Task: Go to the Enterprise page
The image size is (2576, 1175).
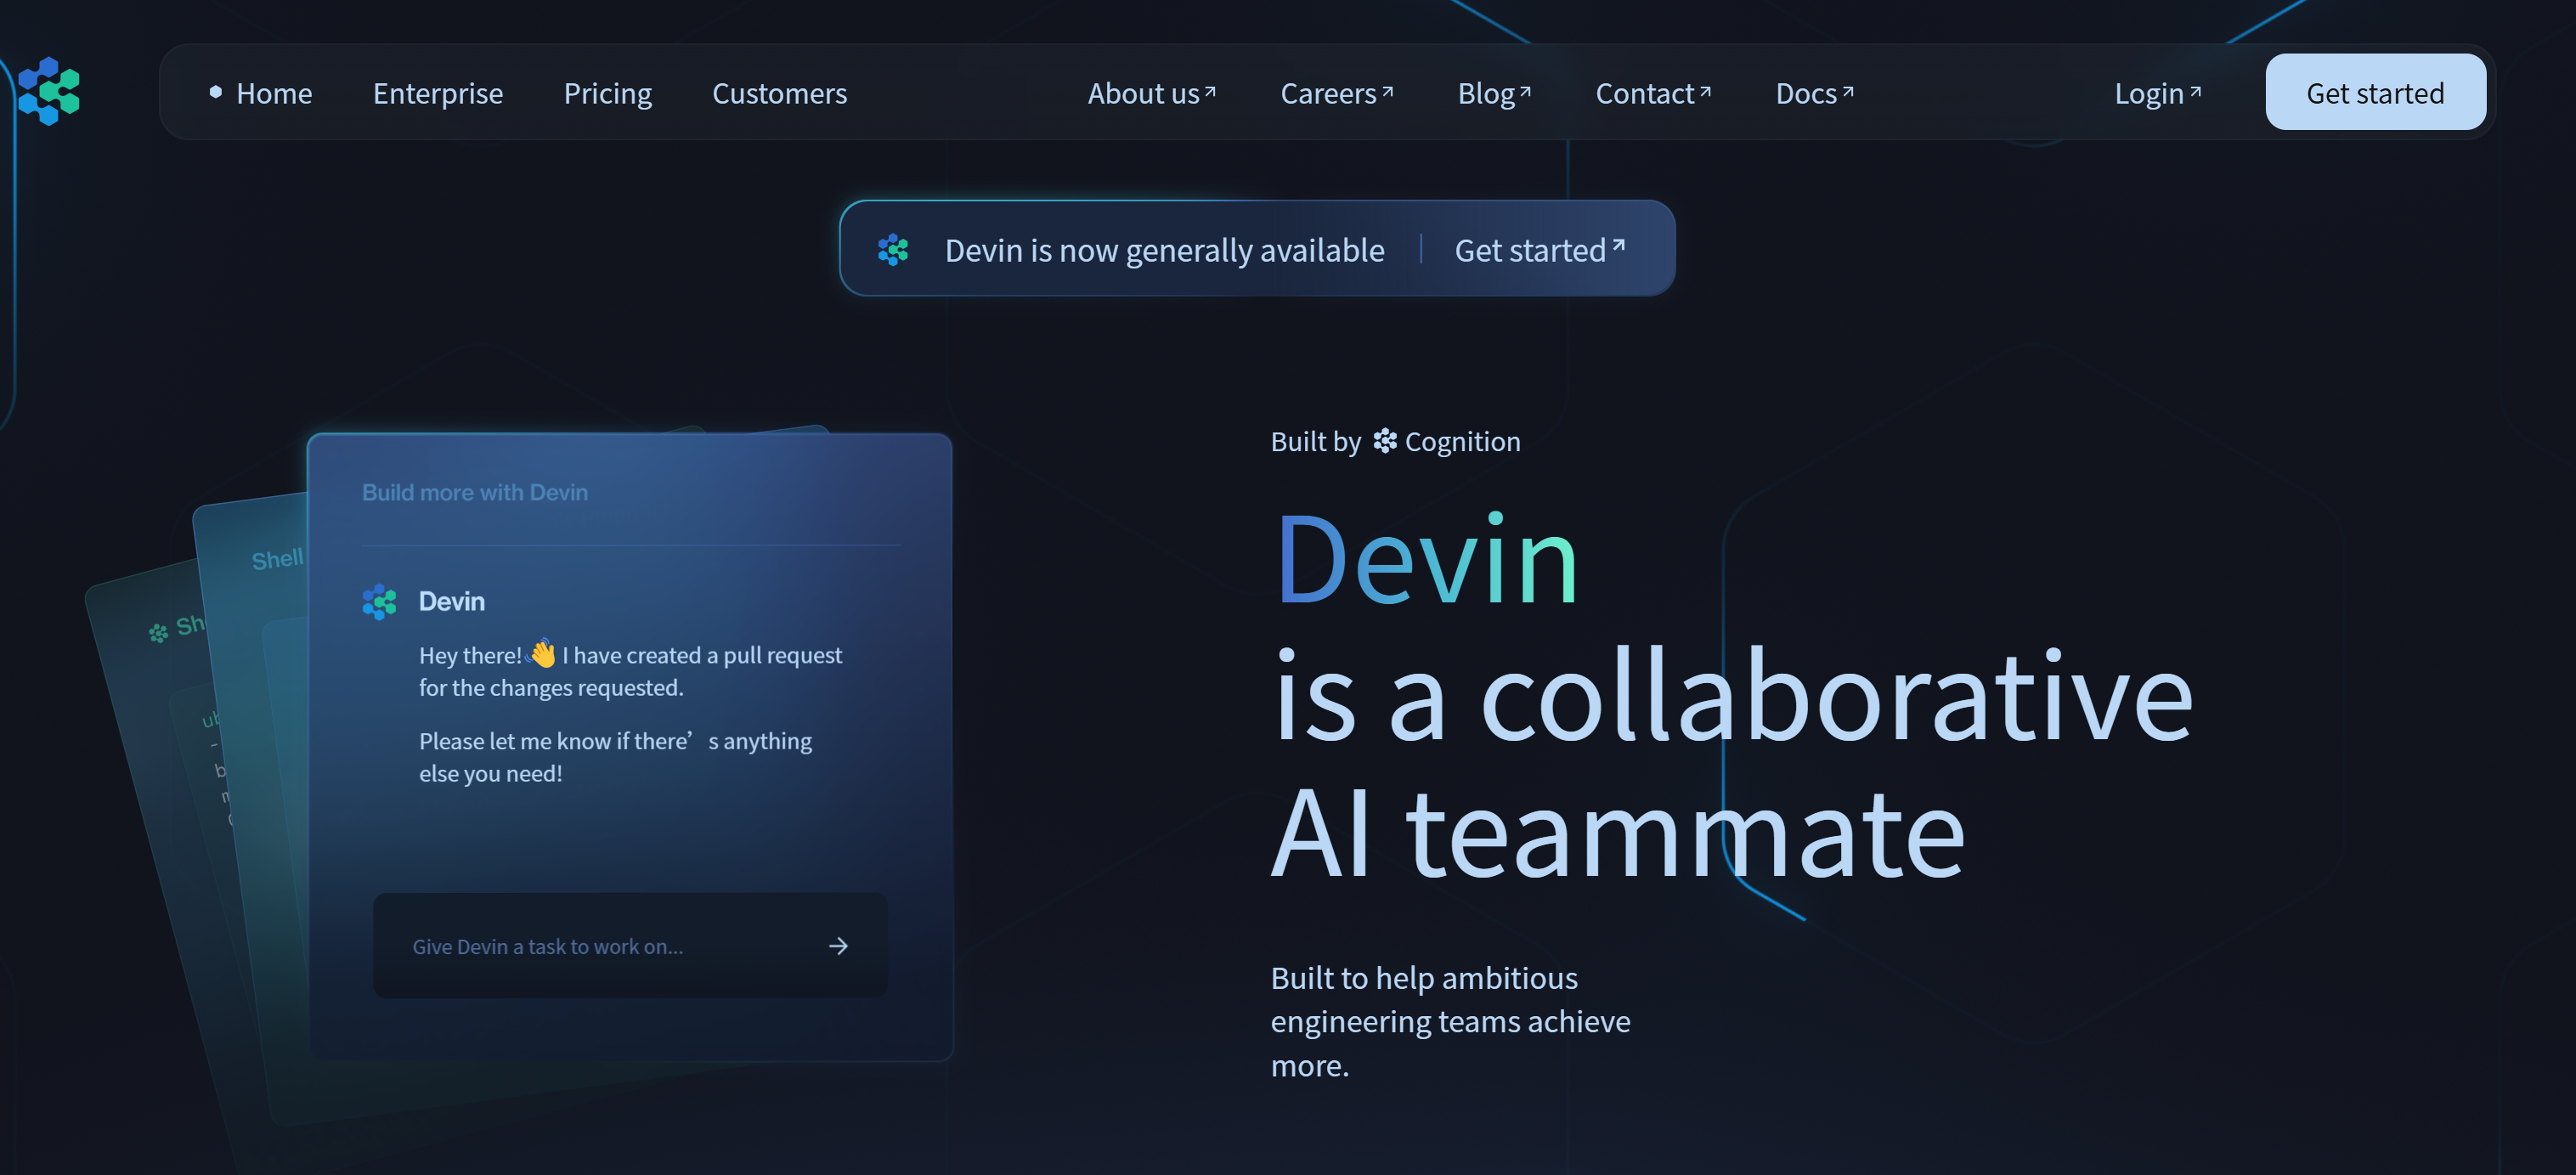Action: click(437, 93)
